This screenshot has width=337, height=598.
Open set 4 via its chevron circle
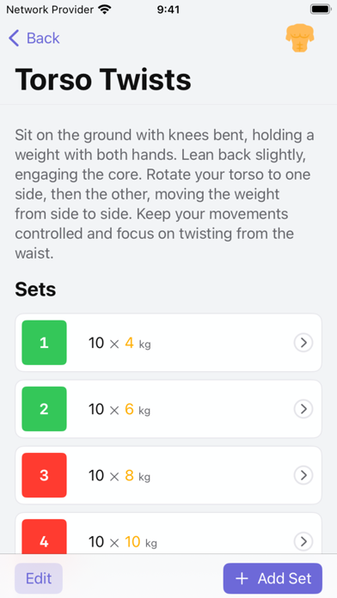303,541
